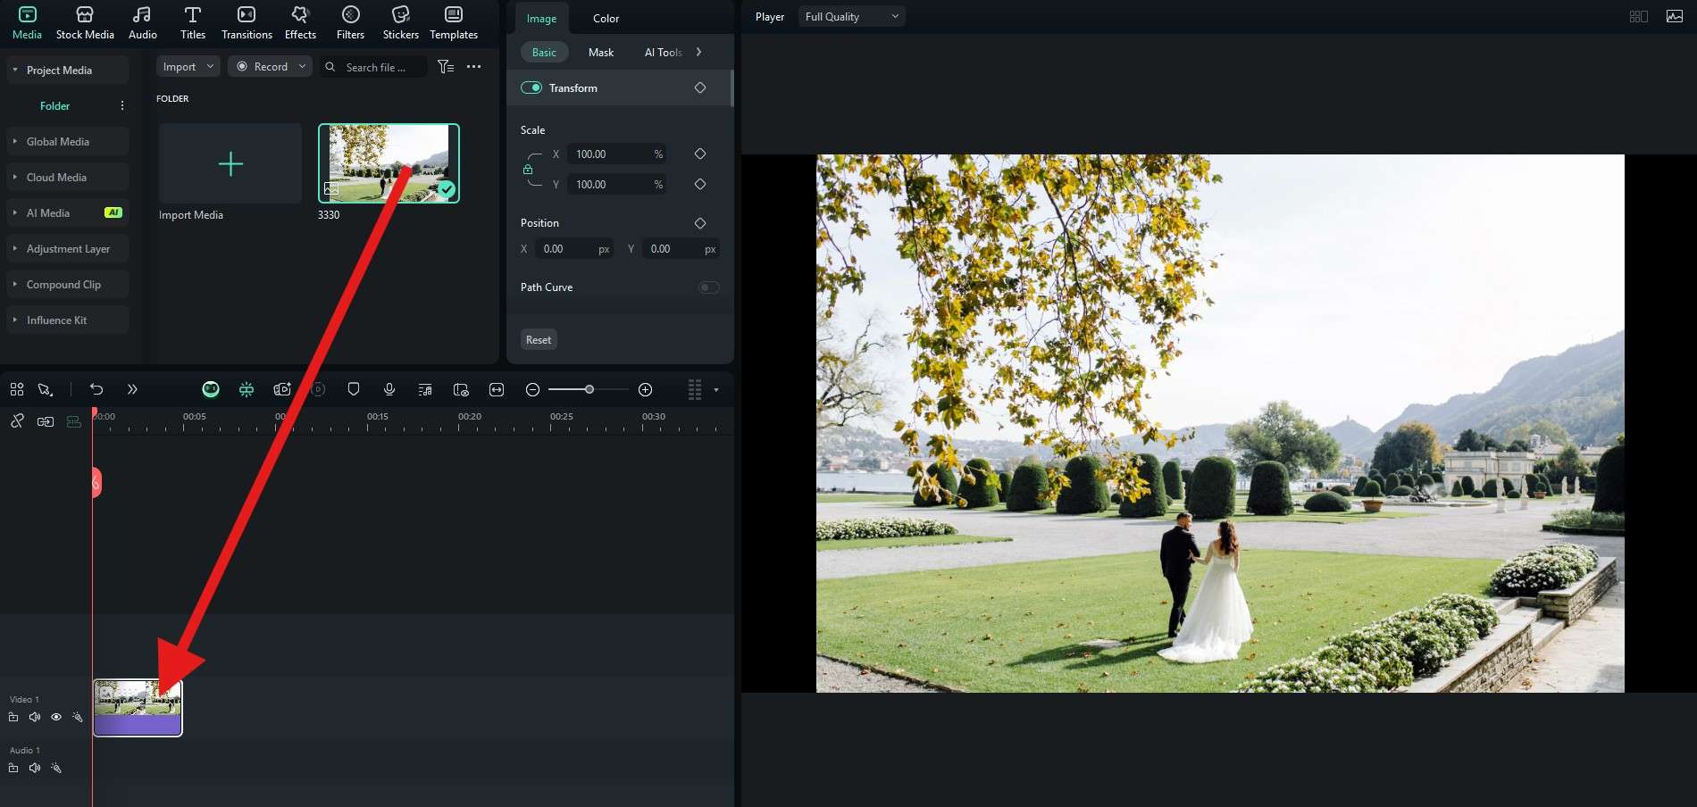Add keyframe for Position
The width and height of the screenshot is (1697, 807).
[x=700, y=223]
